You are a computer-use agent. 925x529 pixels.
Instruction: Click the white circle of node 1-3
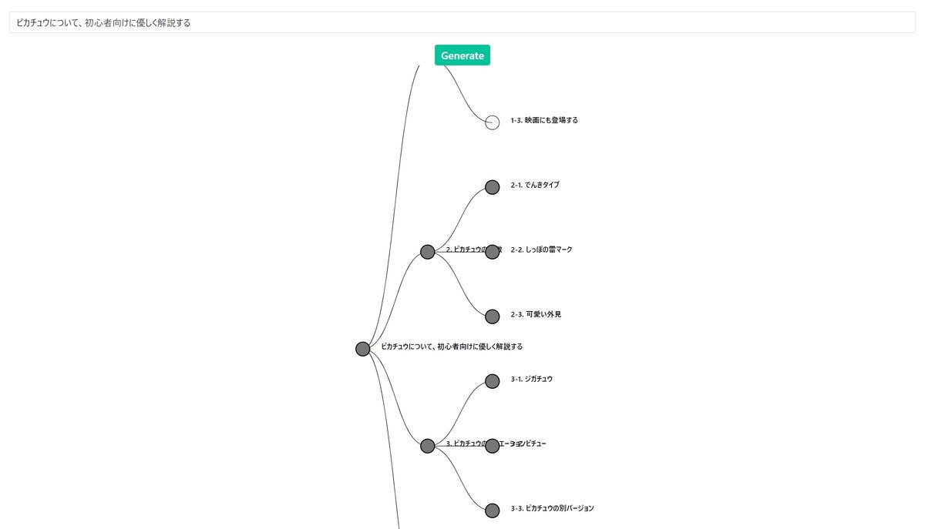[493, 122]
